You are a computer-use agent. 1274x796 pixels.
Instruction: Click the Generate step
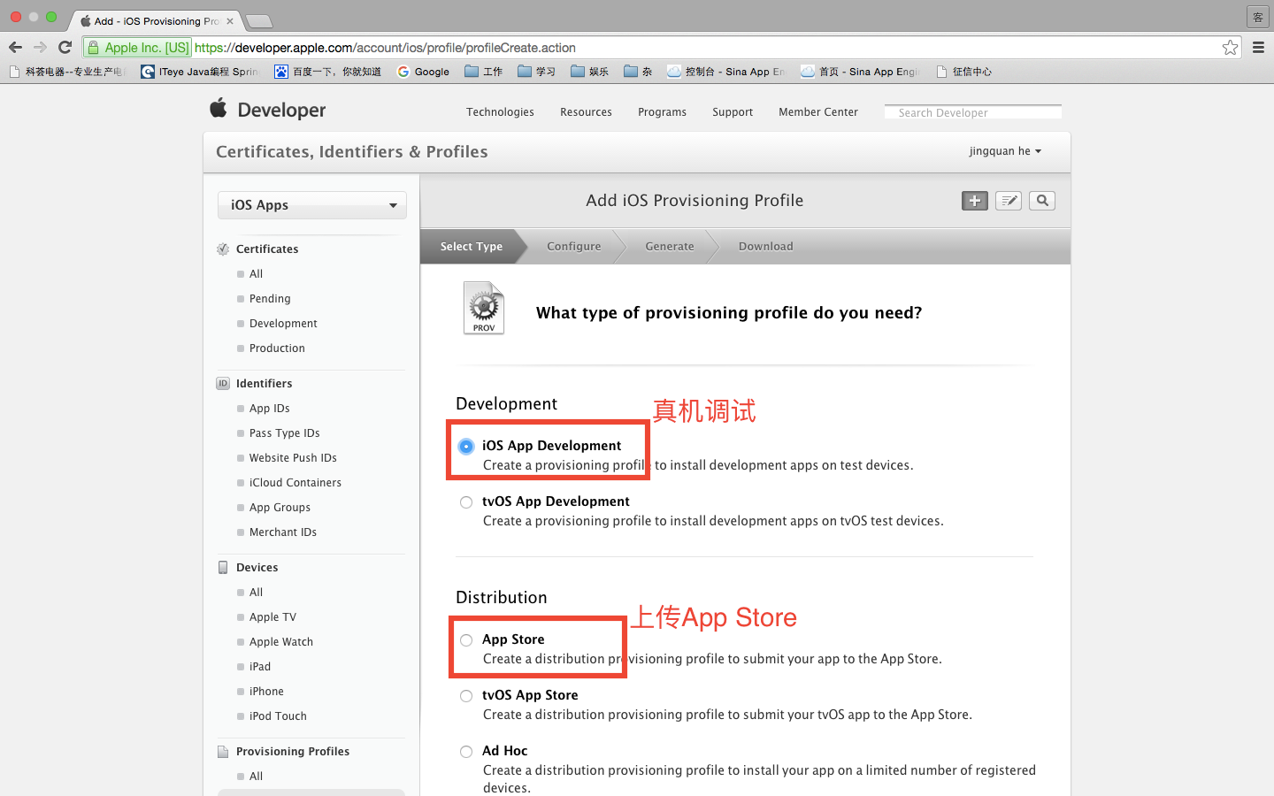click(x=670, y=247)
